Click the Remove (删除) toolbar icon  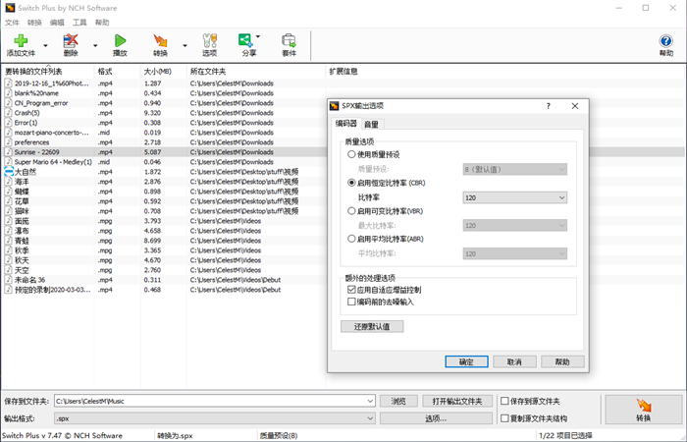click(x=71, y=41)
